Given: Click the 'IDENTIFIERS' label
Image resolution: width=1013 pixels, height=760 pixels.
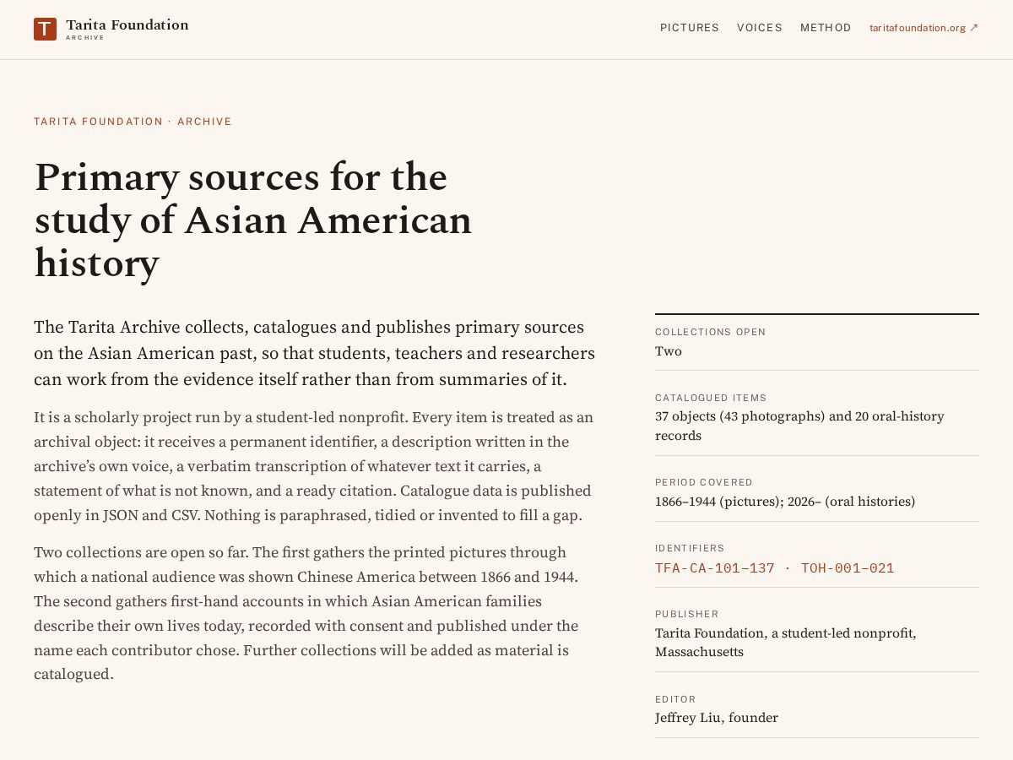Looking at the screenshot, I should [690, 548].
